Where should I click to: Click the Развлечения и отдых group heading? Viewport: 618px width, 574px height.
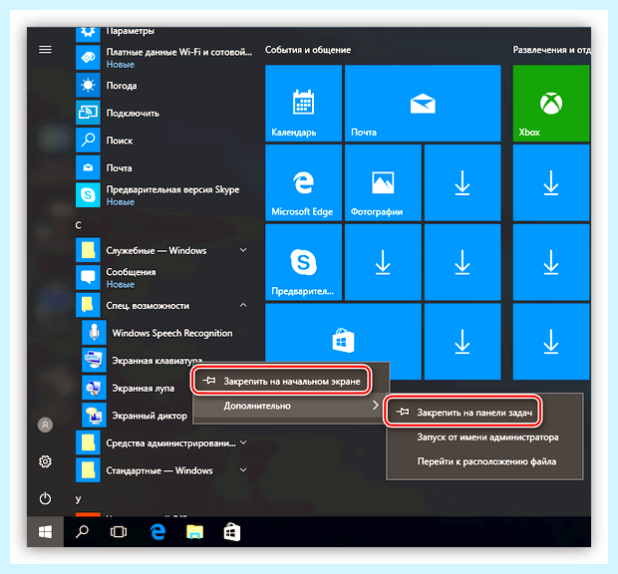551,50
